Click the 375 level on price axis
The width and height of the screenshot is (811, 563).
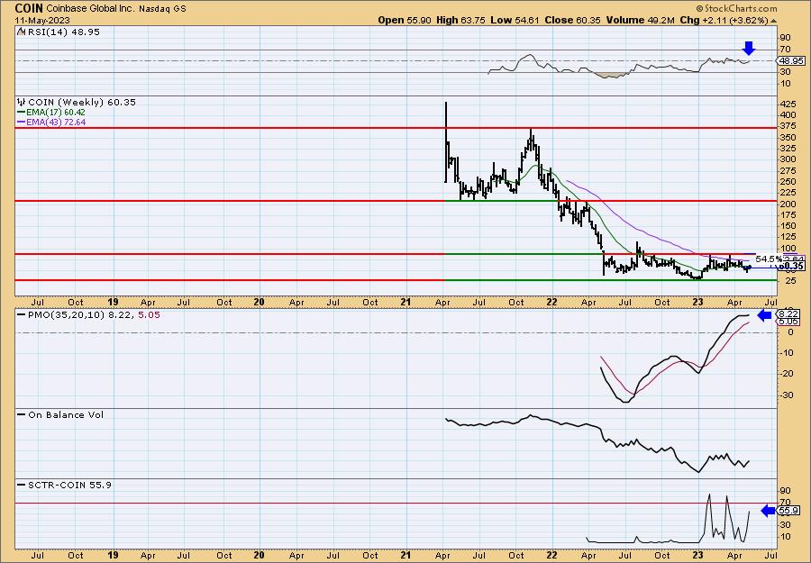tap(788, 127)
